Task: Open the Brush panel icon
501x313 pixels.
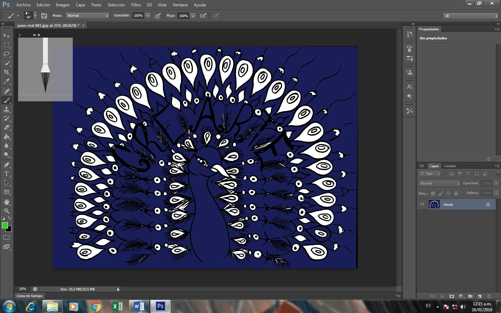Action: point(409,48)
